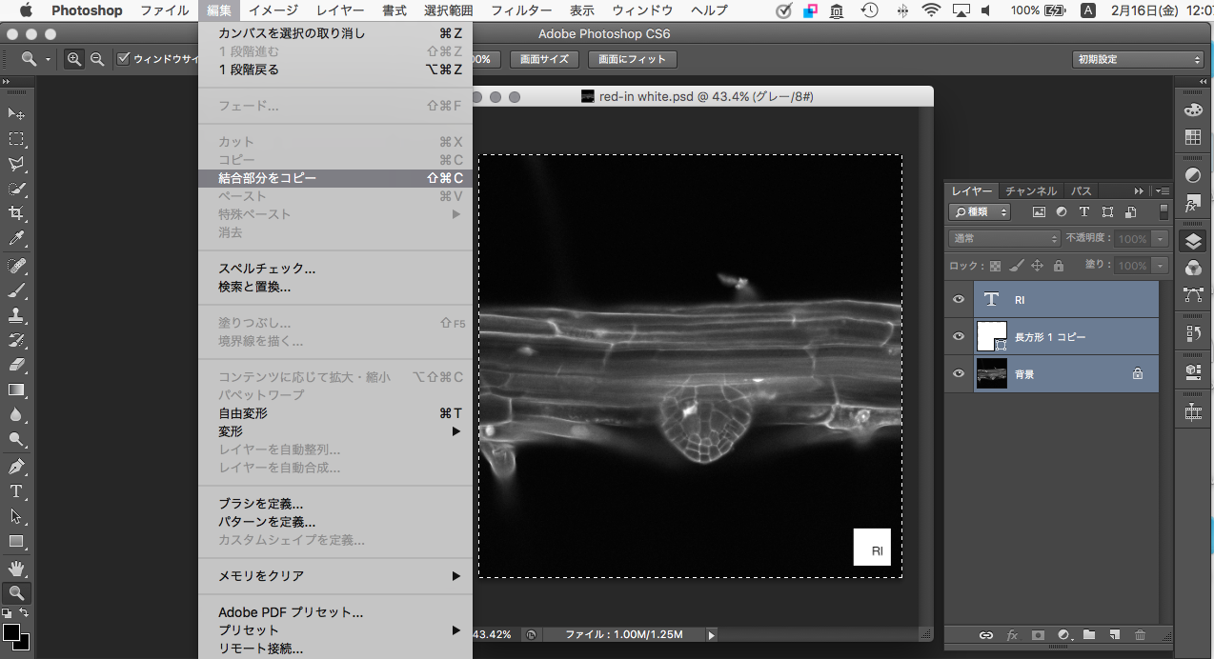Screen dimensions: 1214x659
Task: Click the delete layer trash icon
Action: pos(1140,635)
